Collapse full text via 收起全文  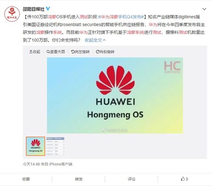point(95,40)
